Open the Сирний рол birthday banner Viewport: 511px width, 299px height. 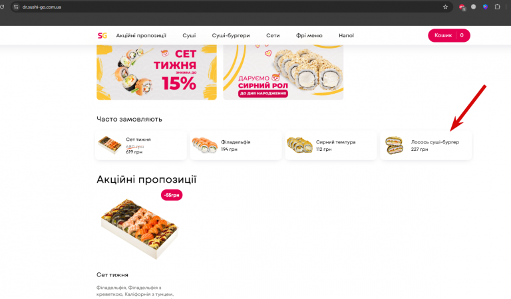283,72
